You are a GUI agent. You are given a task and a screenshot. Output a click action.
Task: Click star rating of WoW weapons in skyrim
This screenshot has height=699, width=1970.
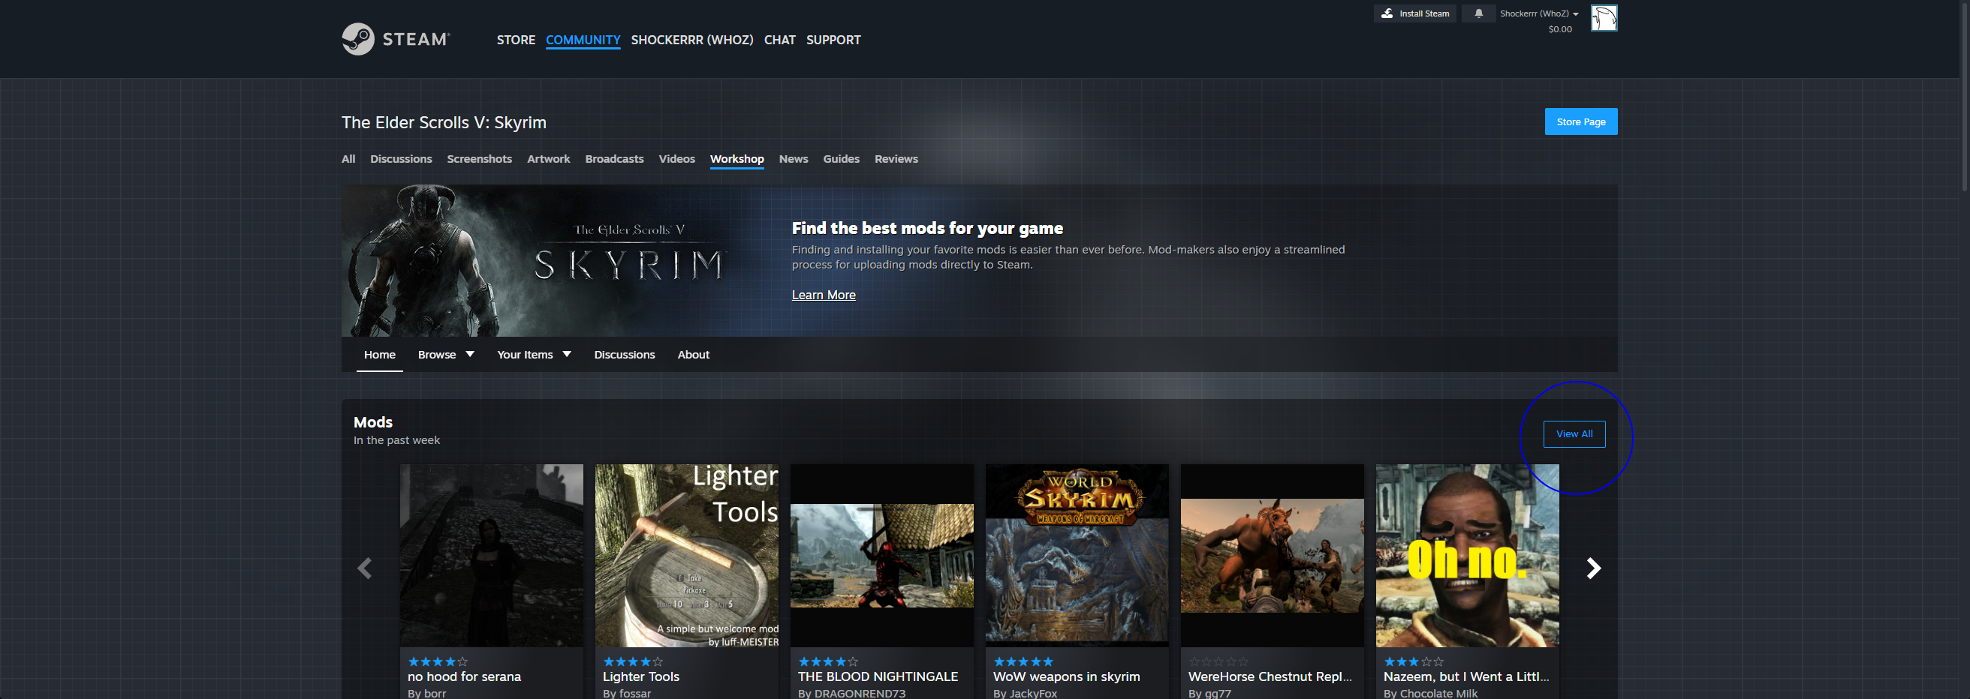tap(1023, 661)
